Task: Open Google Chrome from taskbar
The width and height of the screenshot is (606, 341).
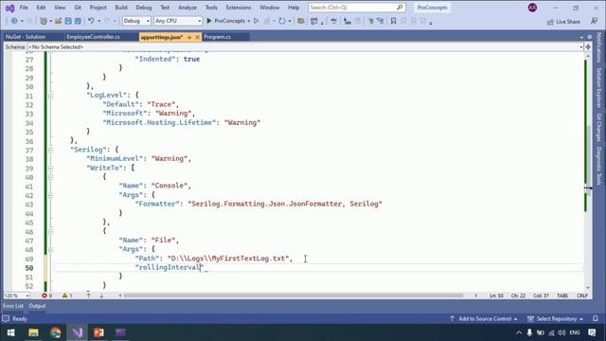Action: tap(55, 332)
